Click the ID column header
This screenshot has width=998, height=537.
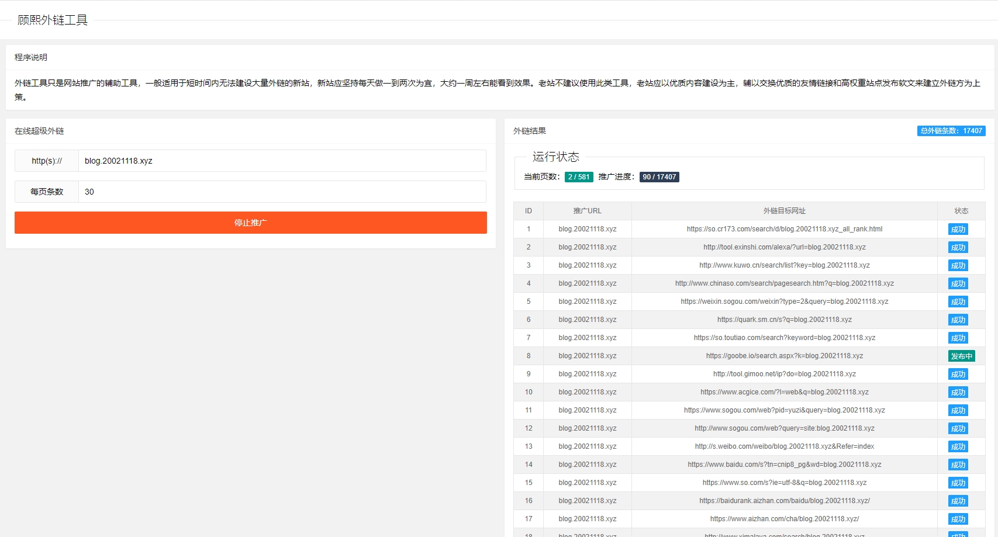529,211
